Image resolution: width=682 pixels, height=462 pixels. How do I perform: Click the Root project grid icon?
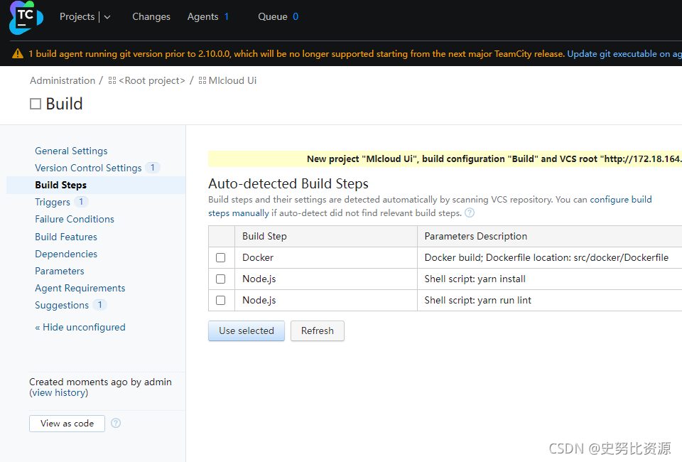[112, 81]
